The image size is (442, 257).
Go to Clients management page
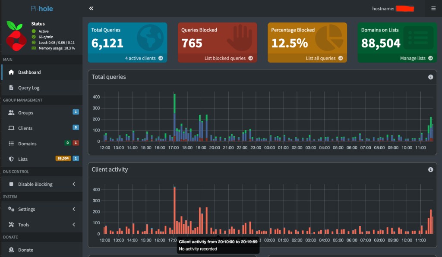coord(42,128)
